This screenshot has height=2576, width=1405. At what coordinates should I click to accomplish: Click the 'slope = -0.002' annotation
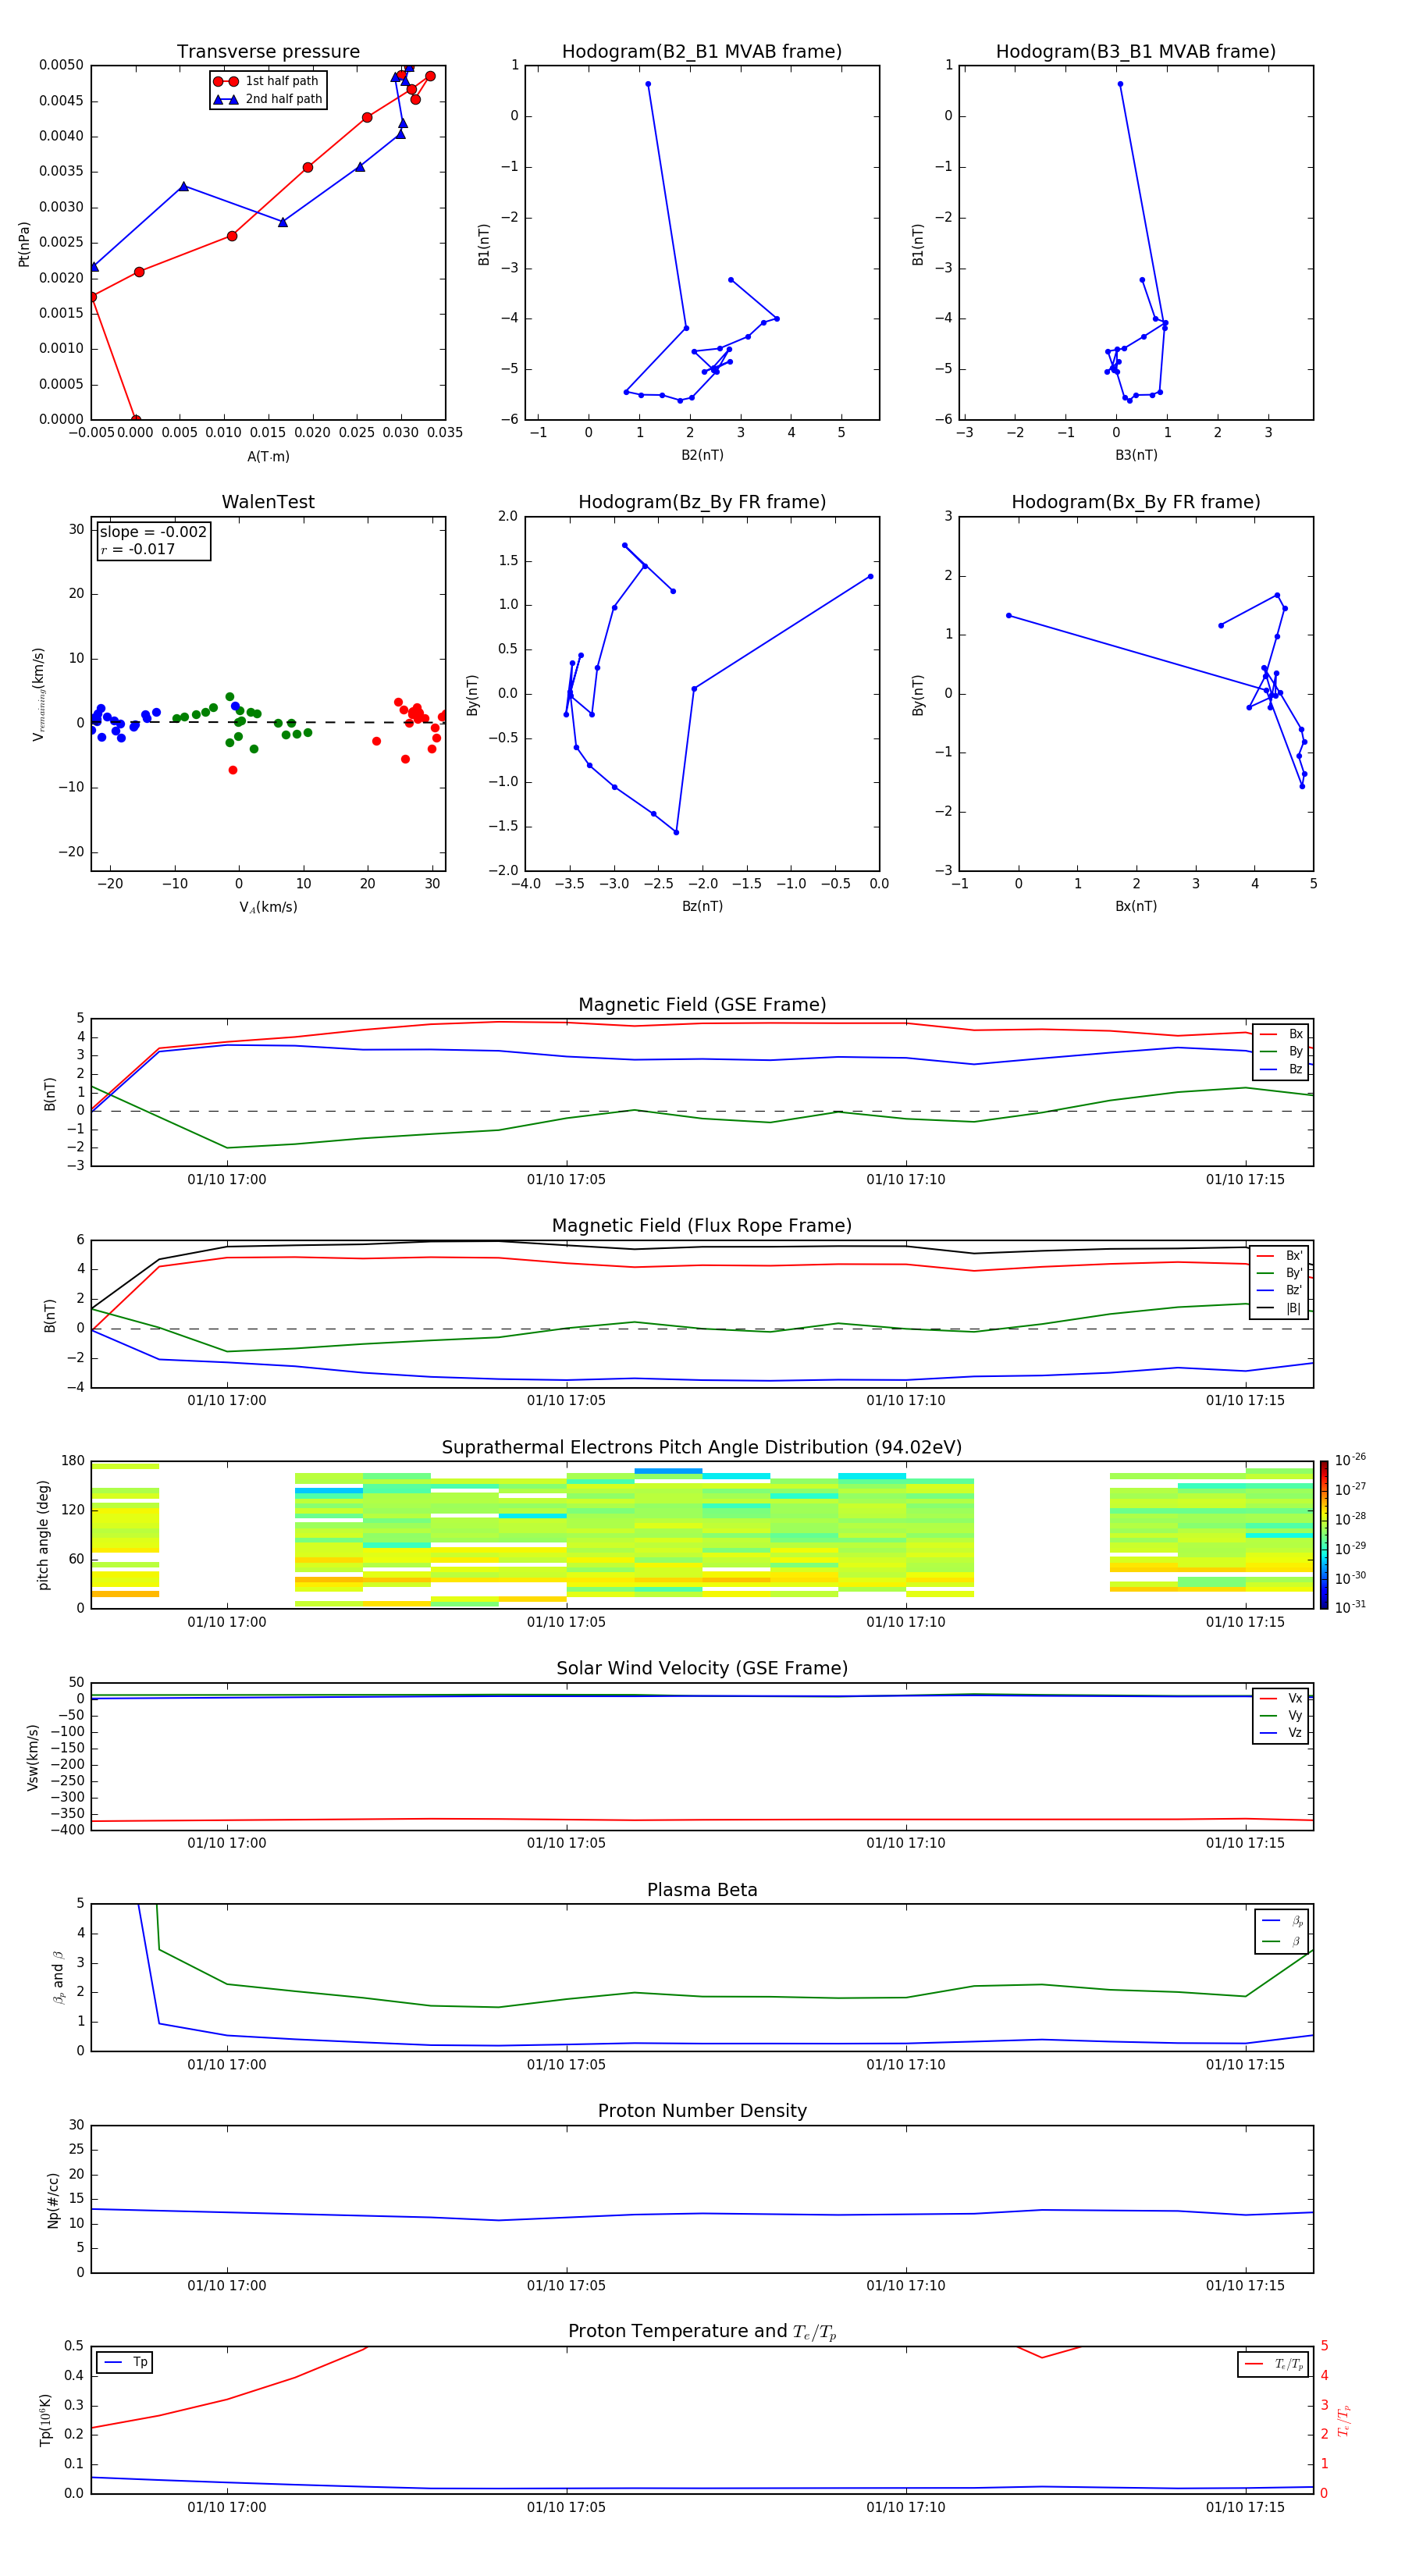click(x=153, y=532)
